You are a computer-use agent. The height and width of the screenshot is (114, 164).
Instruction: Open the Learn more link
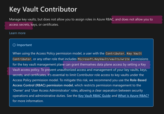pos(17,33)
